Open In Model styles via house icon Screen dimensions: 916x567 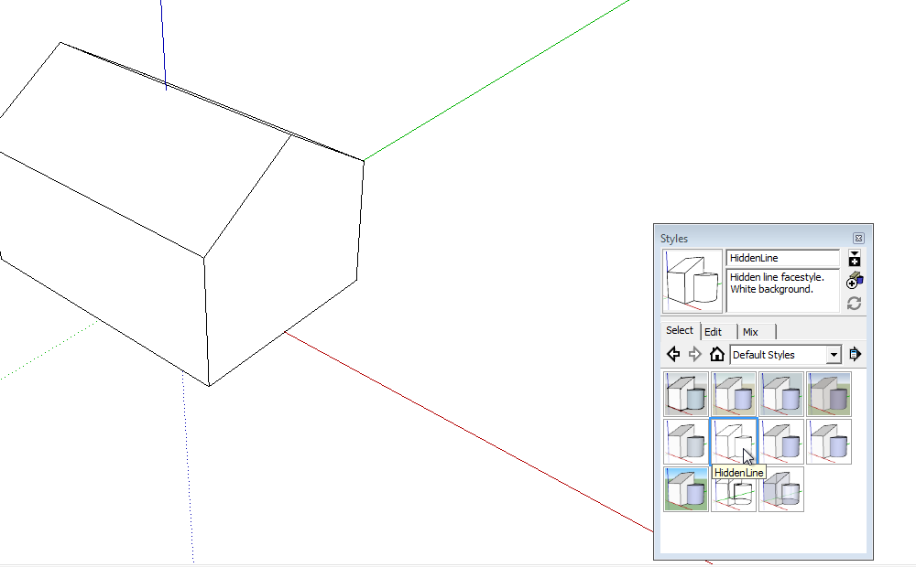pyautogui.click(x=717, y=355)
